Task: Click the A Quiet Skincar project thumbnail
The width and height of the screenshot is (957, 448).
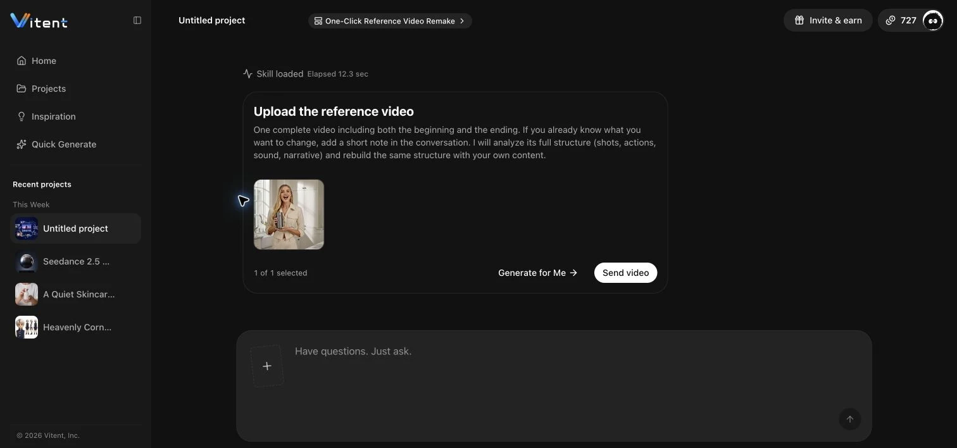Action: click(x=27, y=294)
